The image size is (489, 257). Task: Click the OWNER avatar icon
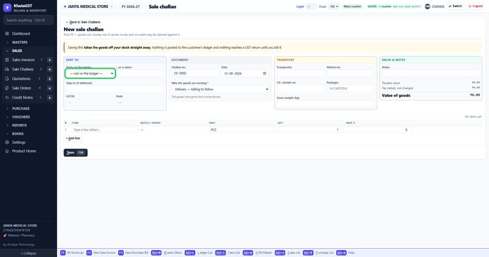(427, 6)
